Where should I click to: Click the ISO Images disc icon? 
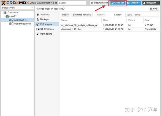38,24
